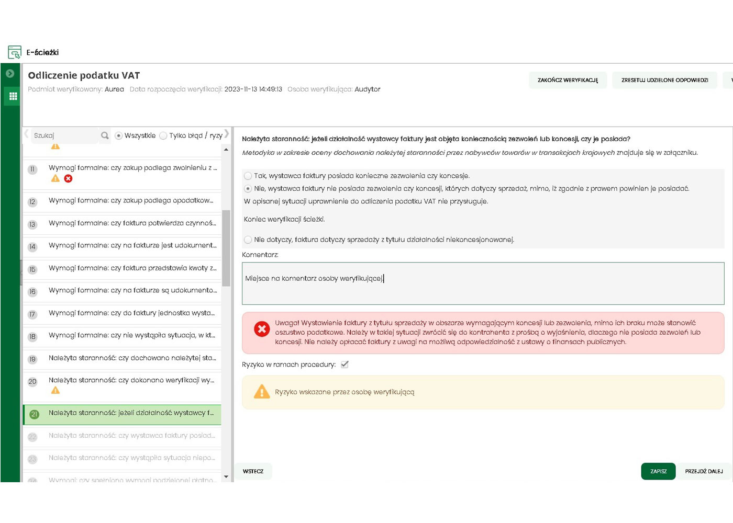Open item 20 'czy dokonano weryfikacji wy...'
This screenshot has height=523, width=733.
point(122,386)
